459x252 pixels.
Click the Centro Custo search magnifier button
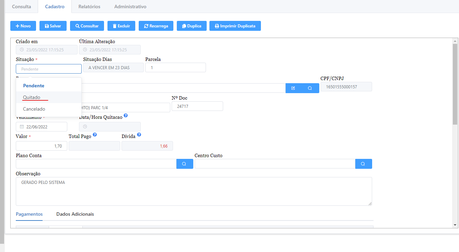[x=363, y=164]
